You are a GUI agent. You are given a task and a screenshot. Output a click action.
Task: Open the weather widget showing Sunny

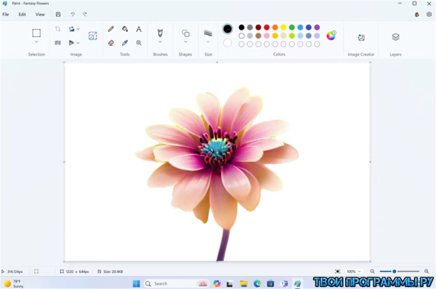[13, 284]
